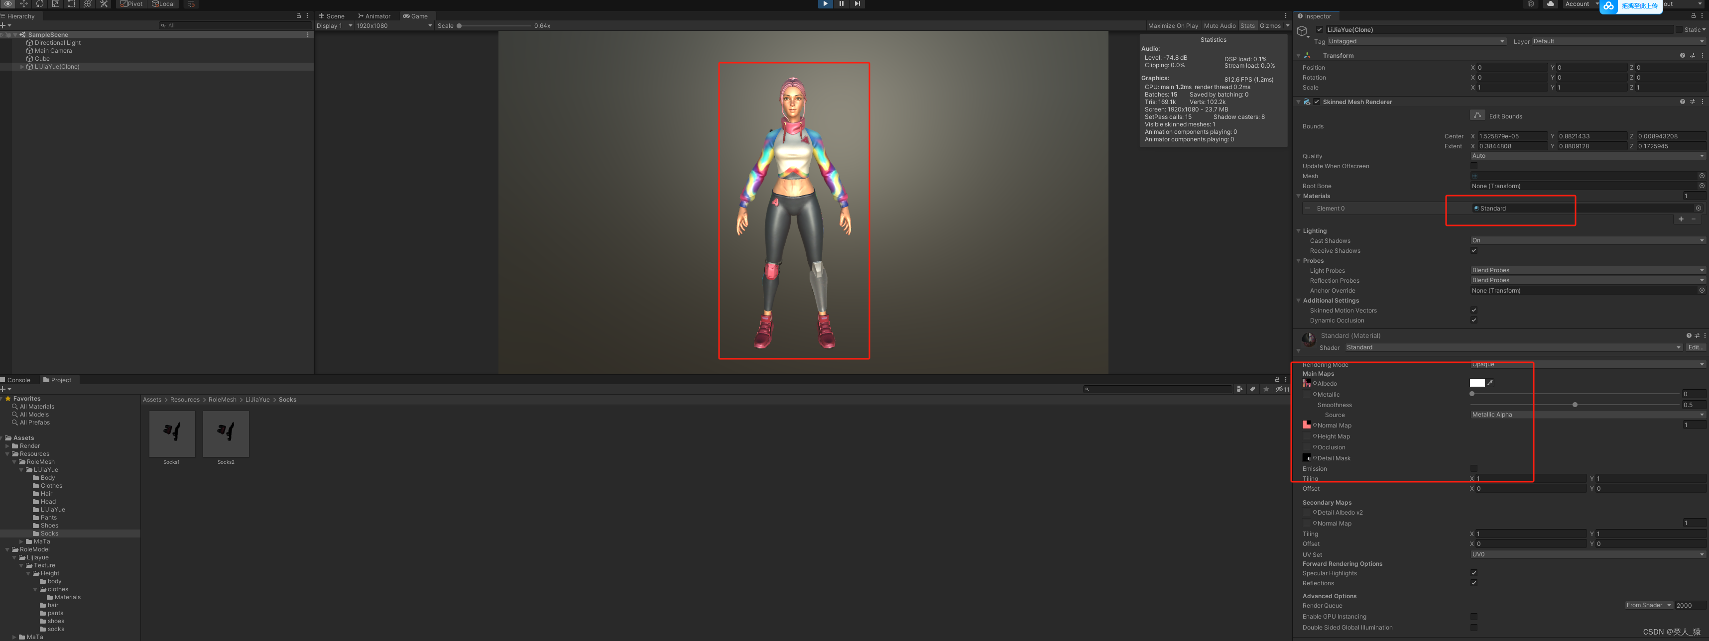Open the cloud services icon
Viewport: 1709px width, 641px height.
[1550, 4]
